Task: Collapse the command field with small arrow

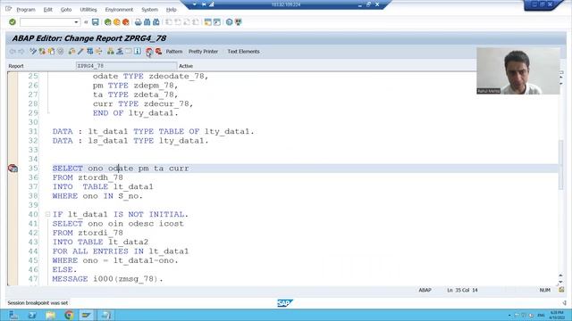Action: tap(86, 22)
